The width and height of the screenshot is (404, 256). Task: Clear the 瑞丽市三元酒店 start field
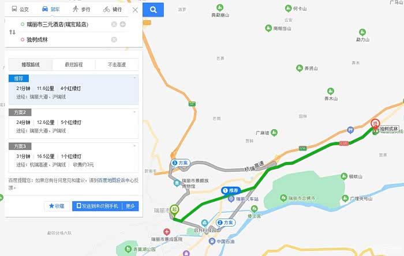tap(114, 24)
